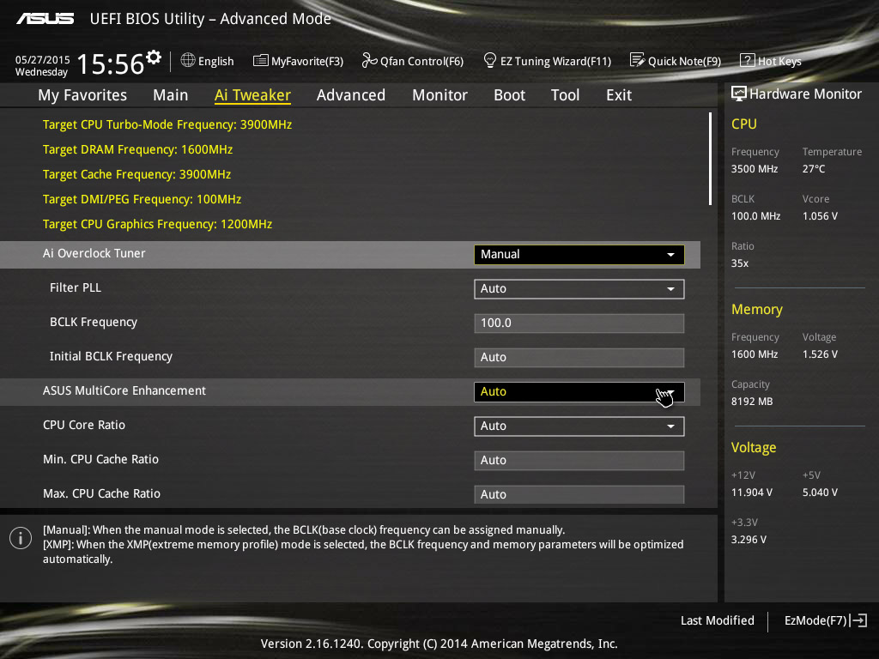The image size is (879, 659).
Task: Click the Hardware Monitor panel title
Action: click(805, 94)
